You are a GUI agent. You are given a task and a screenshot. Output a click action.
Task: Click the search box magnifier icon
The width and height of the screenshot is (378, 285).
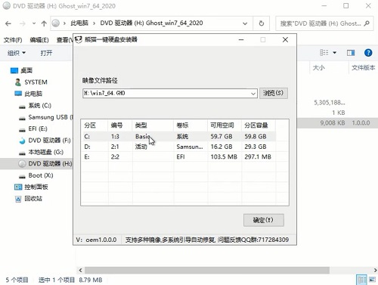click(x=367, y=23)
